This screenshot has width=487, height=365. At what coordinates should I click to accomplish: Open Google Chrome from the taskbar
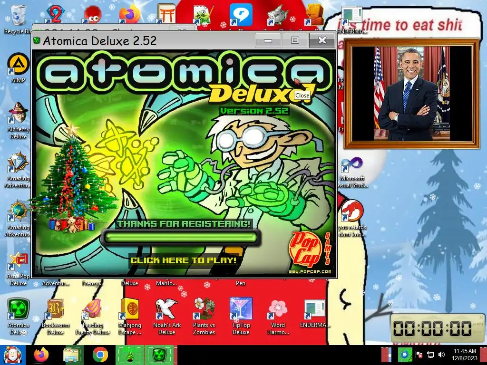pyautogui.click(x=100, y=355)
